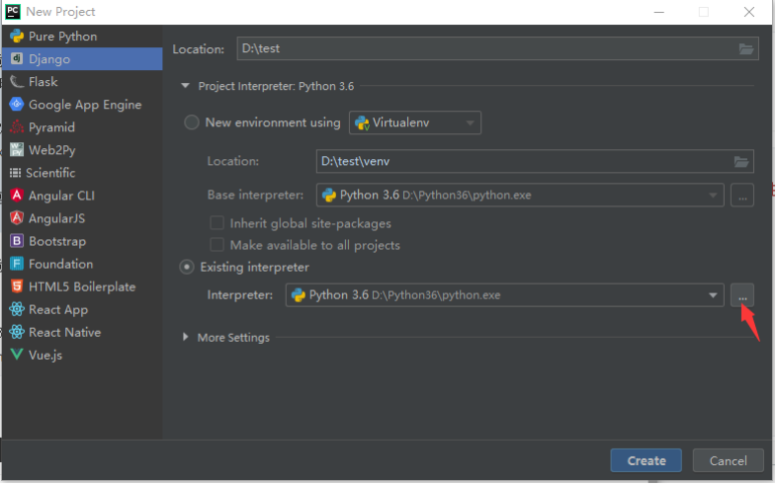Click the Bootstrap icon
Viewport: 777px width, 485px height.
point(17,241)
